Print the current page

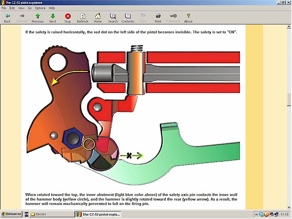coord(158,18)
